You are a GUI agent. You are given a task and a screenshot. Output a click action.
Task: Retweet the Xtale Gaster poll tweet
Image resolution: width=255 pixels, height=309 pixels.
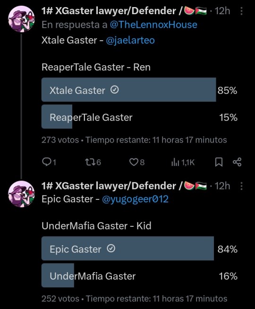coord(93,163)
